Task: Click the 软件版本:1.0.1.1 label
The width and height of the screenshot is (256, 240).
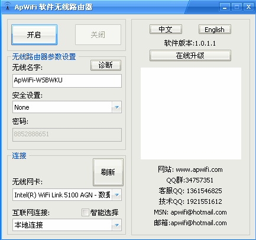Action: point(190,43)
